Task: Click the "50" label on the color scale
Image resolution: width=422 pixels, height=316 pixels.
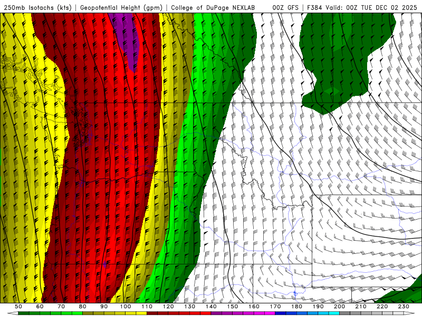Action: click(x=18, y=307)
